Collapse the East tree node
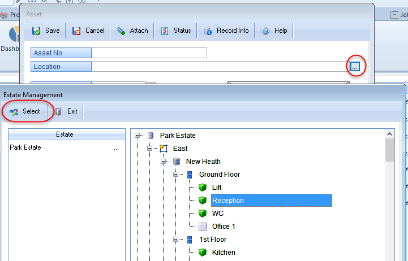The image size is (408, 261). tap(149, 148)
